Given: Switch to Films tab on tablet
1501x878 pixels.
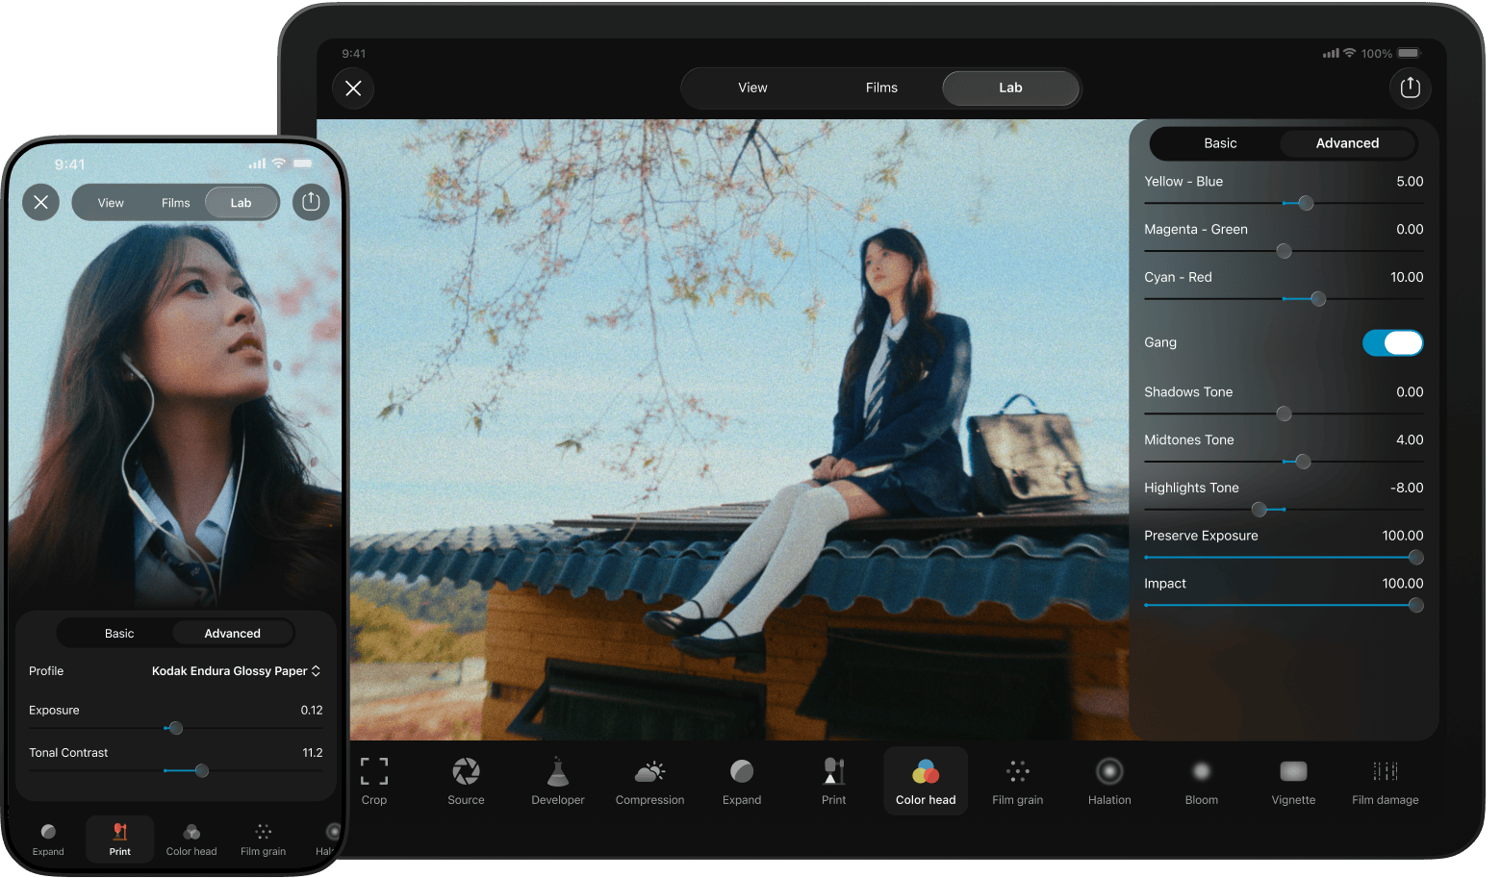Looking at the screenshot, I should pos(881,88).
